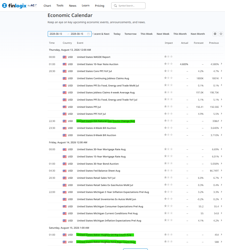Expand Baker Hughes Oil Rig Count row chevron

[x=221, y=234]
